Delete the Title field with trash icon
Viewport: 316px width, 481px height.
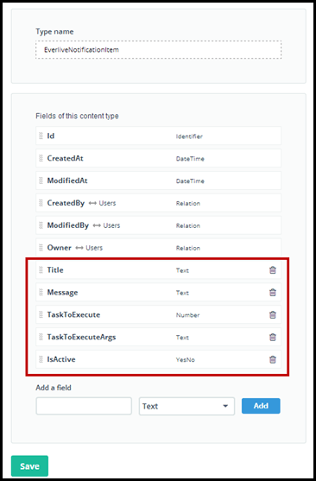point(273,270)
